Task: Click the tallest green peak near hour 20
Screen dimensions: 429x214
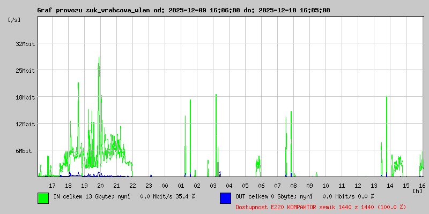Action: coord(99,117)
